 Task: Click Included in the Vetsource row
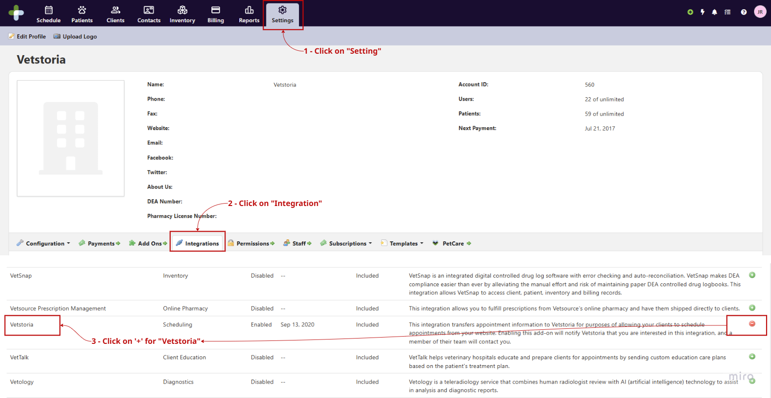pos(367,309)
